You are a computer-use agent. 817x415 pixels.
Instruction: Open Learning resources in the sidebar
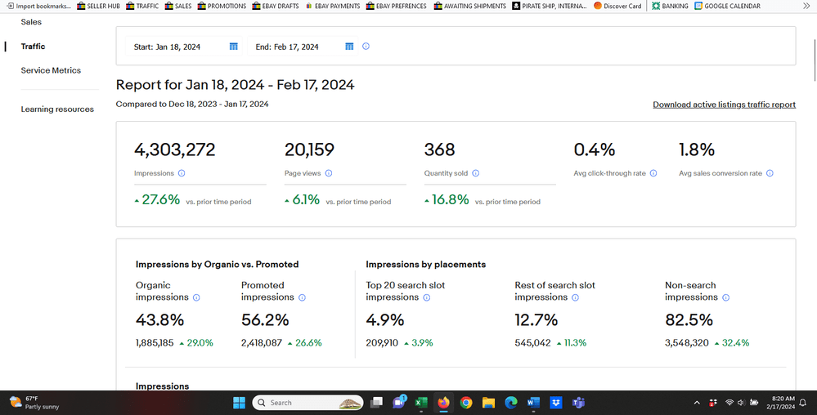pos(57,109)
